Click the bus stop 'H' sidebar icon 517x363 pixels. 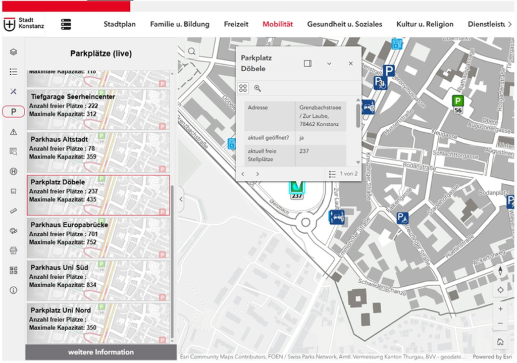coord(14,172)
